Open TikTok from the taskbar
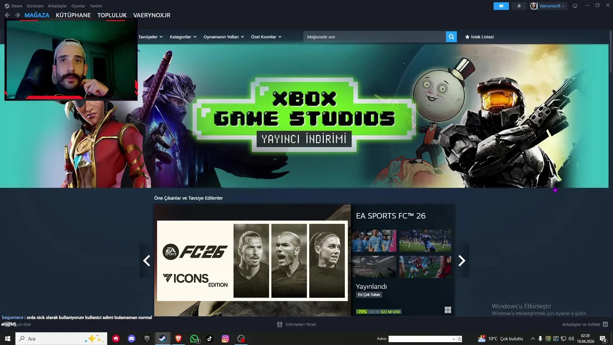613x345 pixels. (x=209, y=338)
